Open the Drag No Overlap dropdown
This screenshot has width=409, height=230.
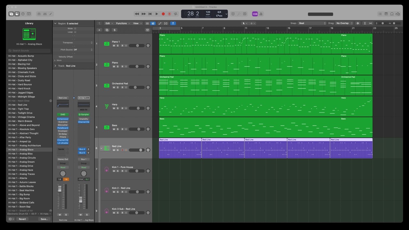[344, 23]
